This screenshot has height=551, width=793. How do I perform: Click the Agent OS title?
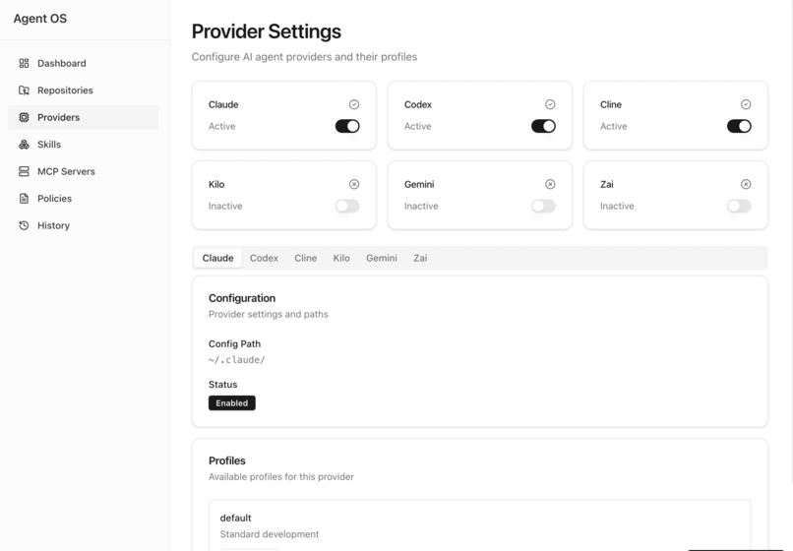point(40,19)
